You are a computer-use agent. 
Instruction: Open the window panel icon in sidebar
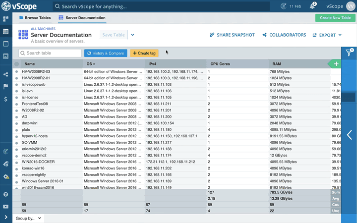click(5, 44)
